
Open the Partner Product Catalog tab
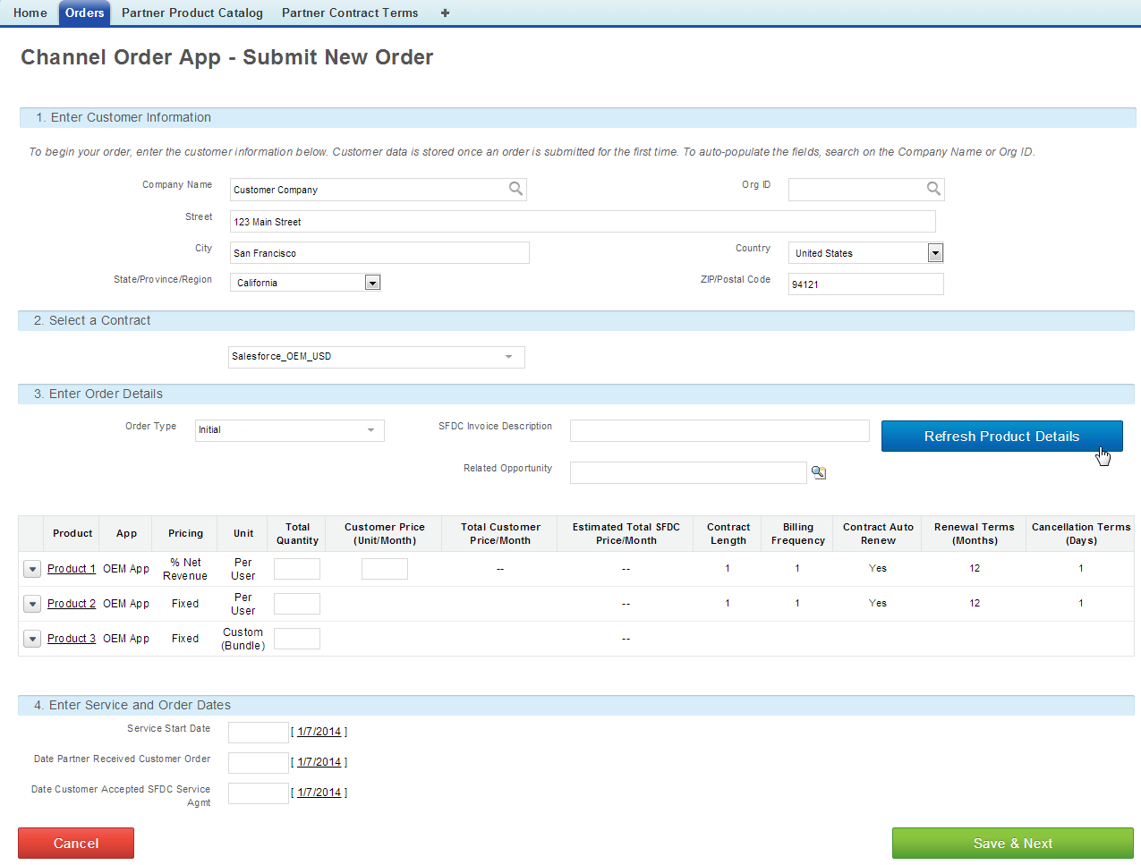[192, 13]
